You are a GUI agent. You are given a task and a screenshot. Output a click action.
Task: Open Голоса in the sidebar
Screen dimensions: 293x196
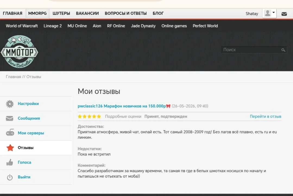tap(24, 162)
